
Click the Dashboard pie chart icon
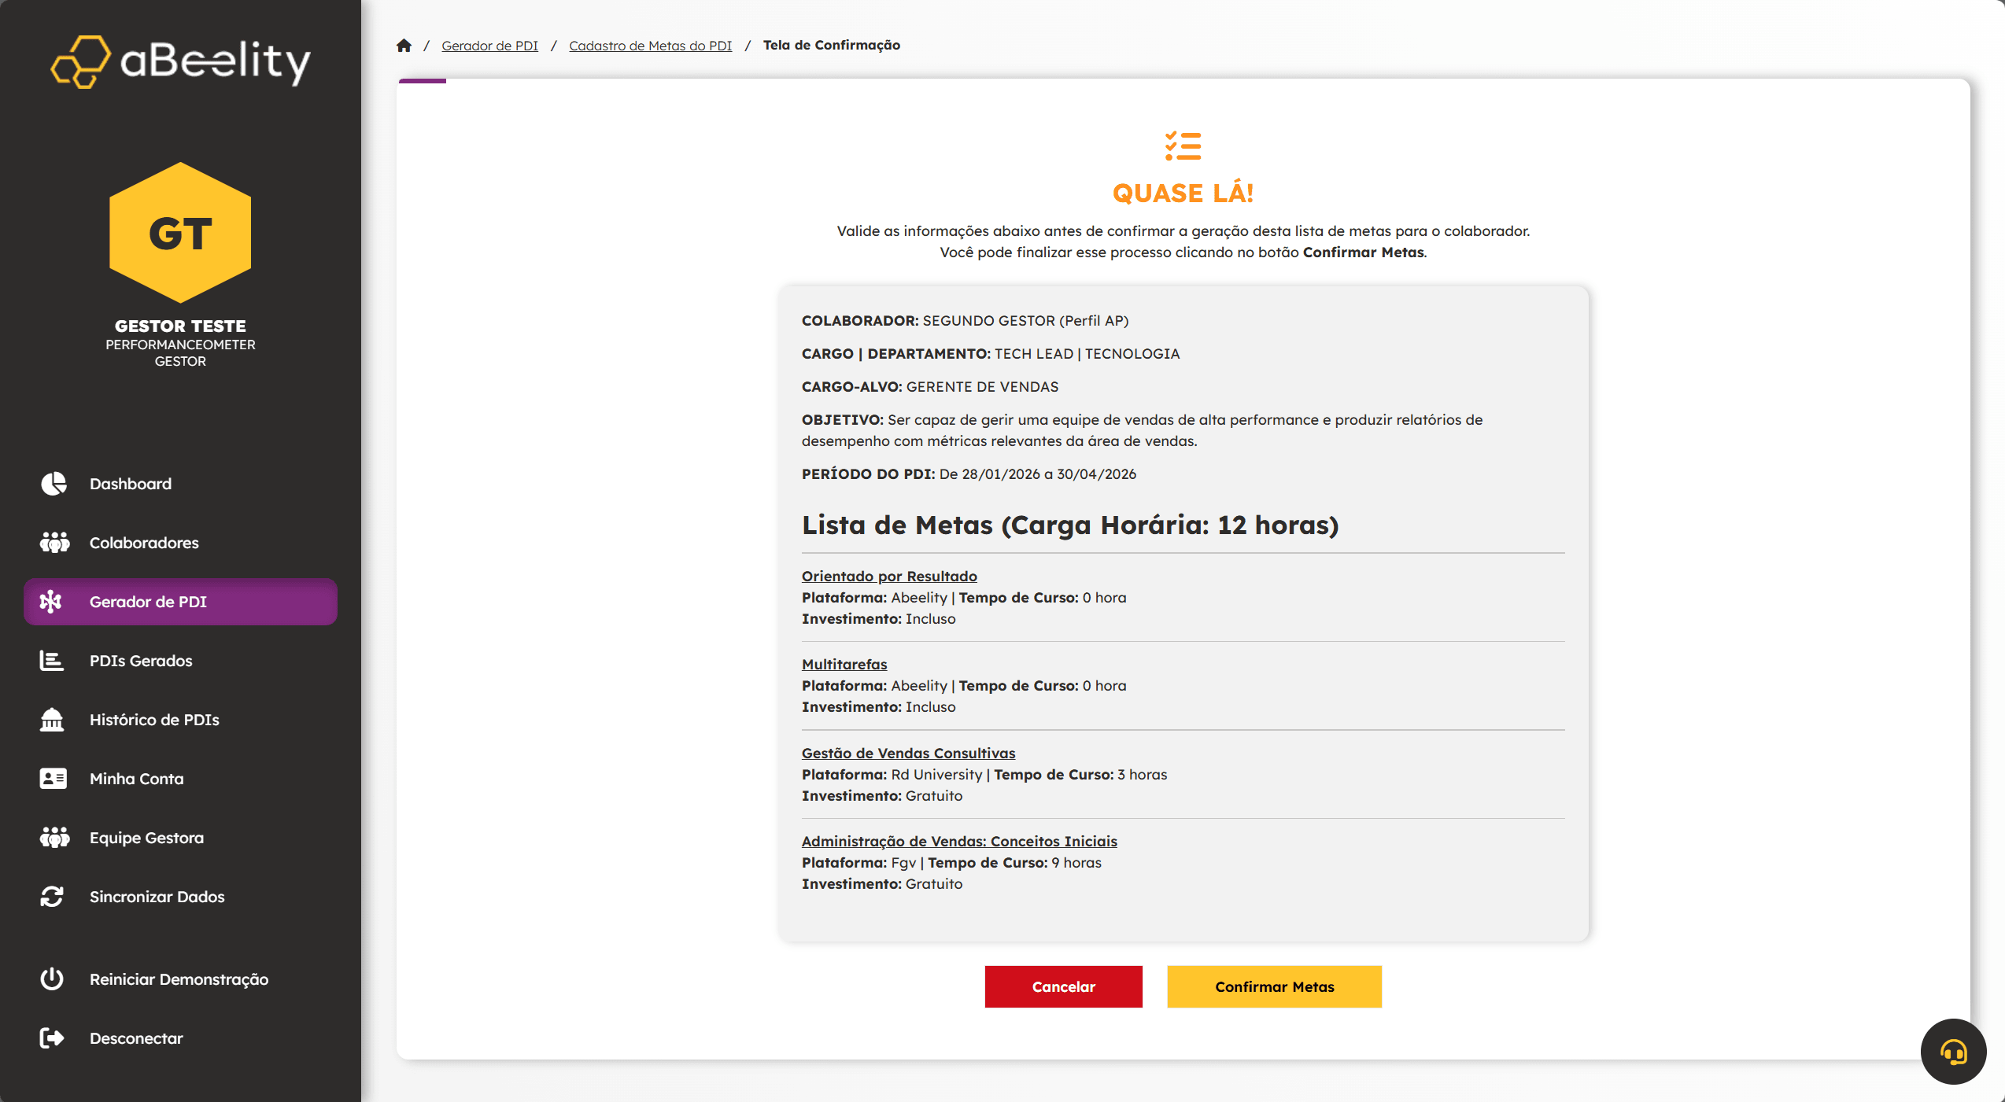pos(54,484)
